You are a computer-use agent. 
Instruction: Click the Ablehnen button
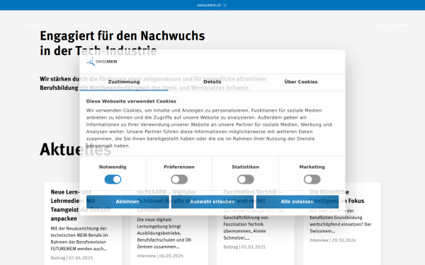tap(127, 201)
